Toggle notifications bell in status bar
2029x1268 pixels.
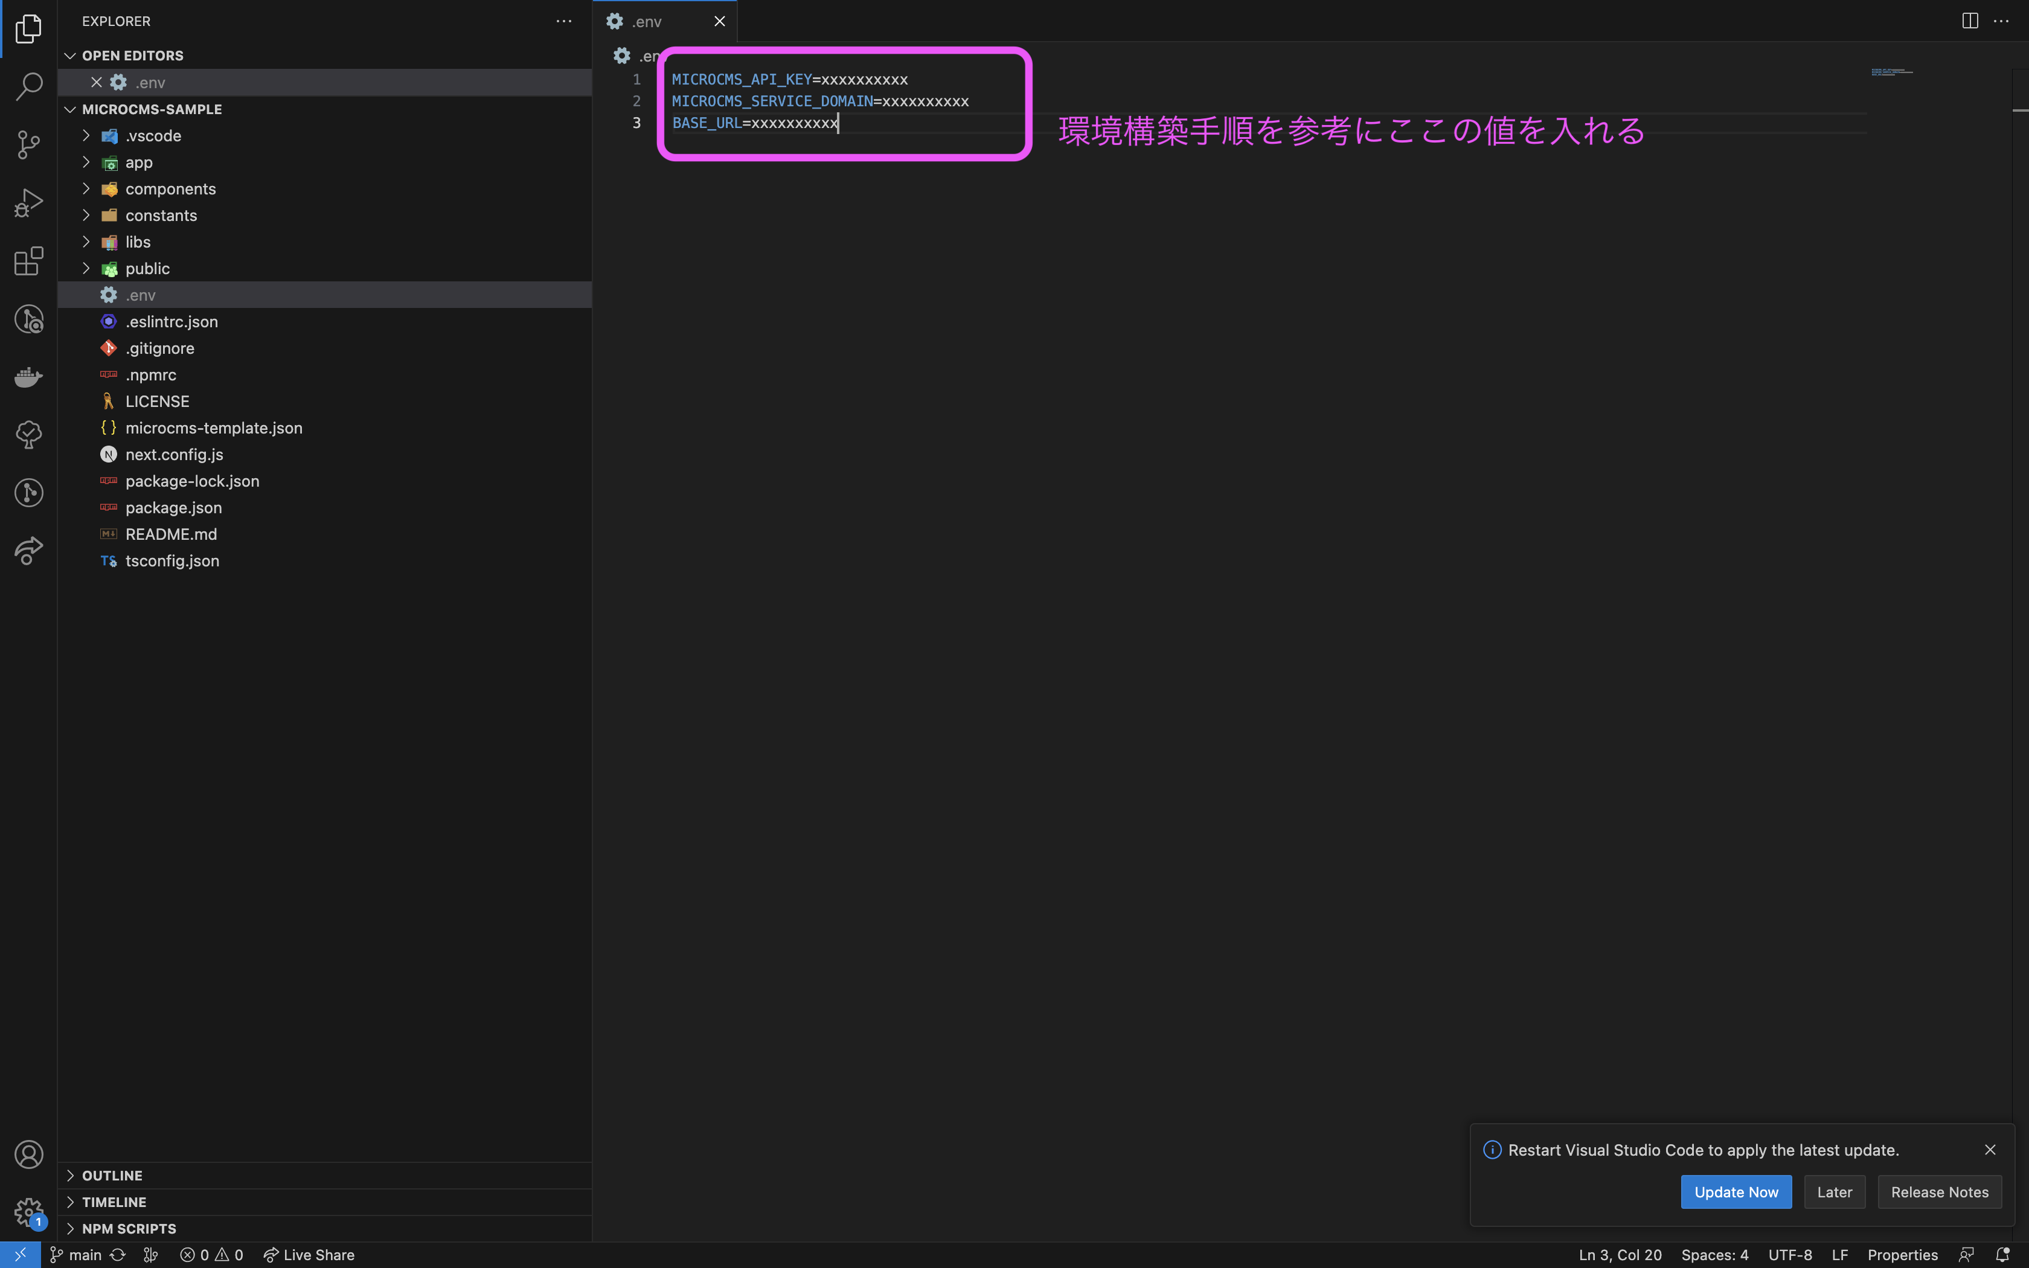[x=2002, y=1255]
